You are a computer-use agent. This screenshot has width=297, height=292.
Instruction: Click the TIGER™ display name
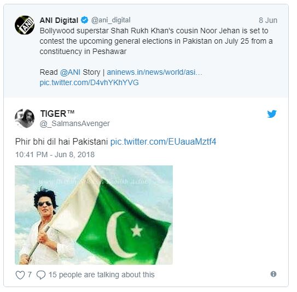57,114
